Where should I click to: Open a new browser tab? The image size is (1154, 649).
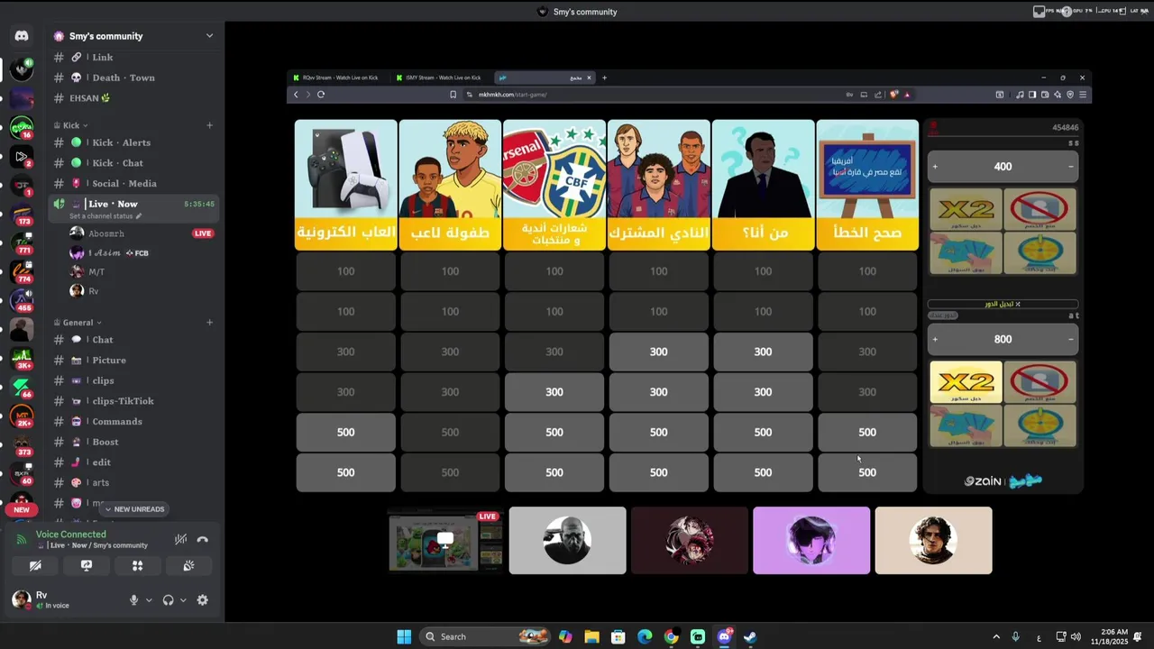[604, 78]
